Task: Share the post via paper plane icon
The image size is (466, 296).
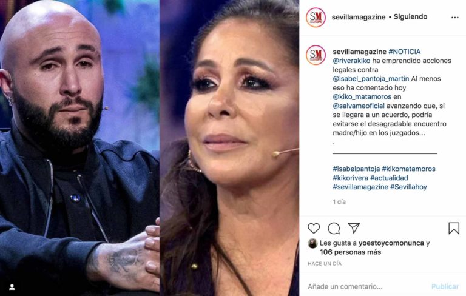Action: (354, 228)
